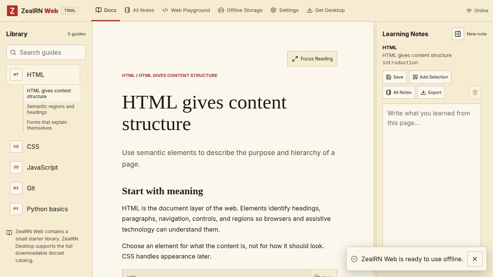Screen dimensions: 493x277
Task: Focus the Search guides field
Action: (x=46, y=52)
